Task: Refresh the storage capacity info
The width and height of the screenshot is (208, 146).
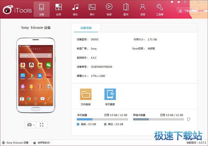Action: (189, 119)
